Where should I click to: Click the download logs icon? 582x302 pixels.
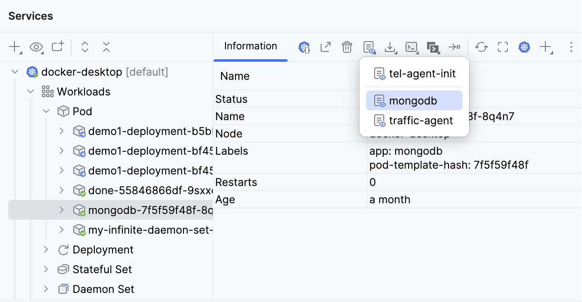pos(390,47)
